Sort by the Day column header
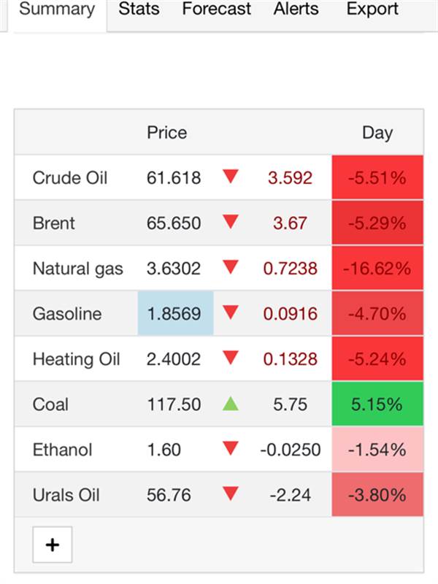Screen dimensions: 438x584 pos(377,133)
